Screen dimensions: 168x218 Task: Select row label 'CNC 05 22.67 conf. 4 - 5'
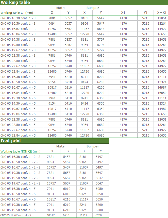click(x=18, y=130)
